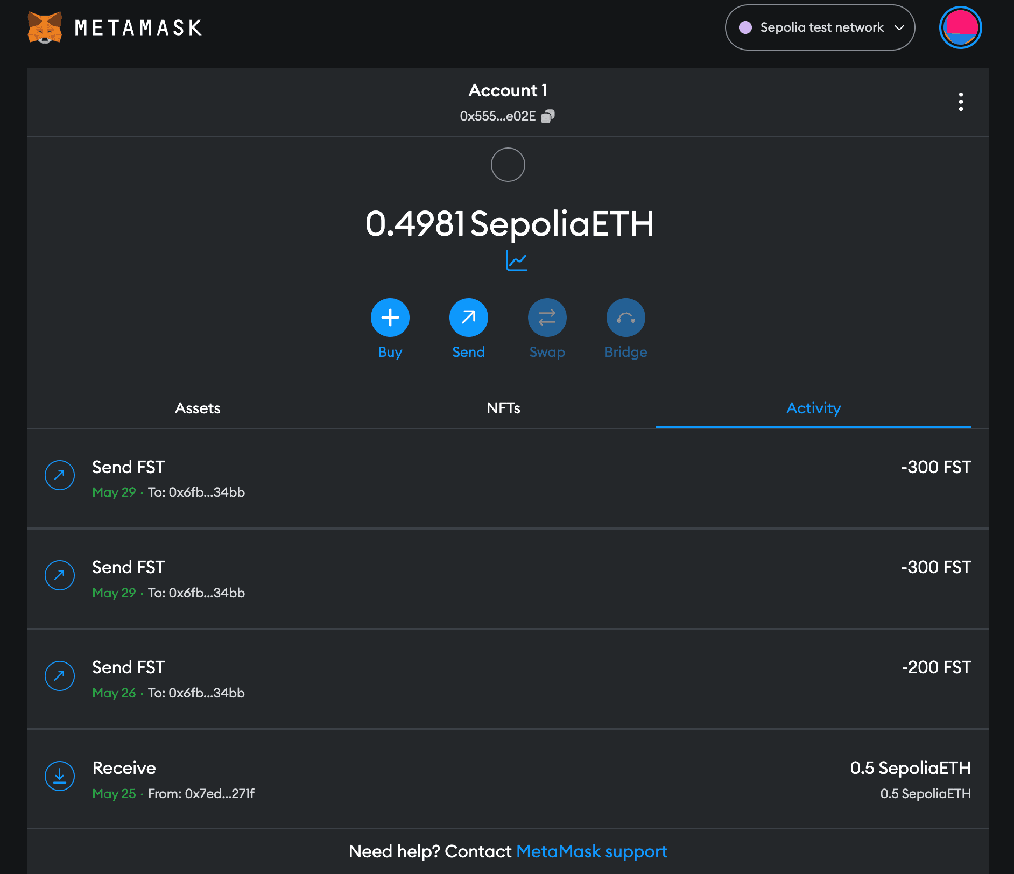Select the Activity tab
1014x874 pixels.
pos(814,408)
